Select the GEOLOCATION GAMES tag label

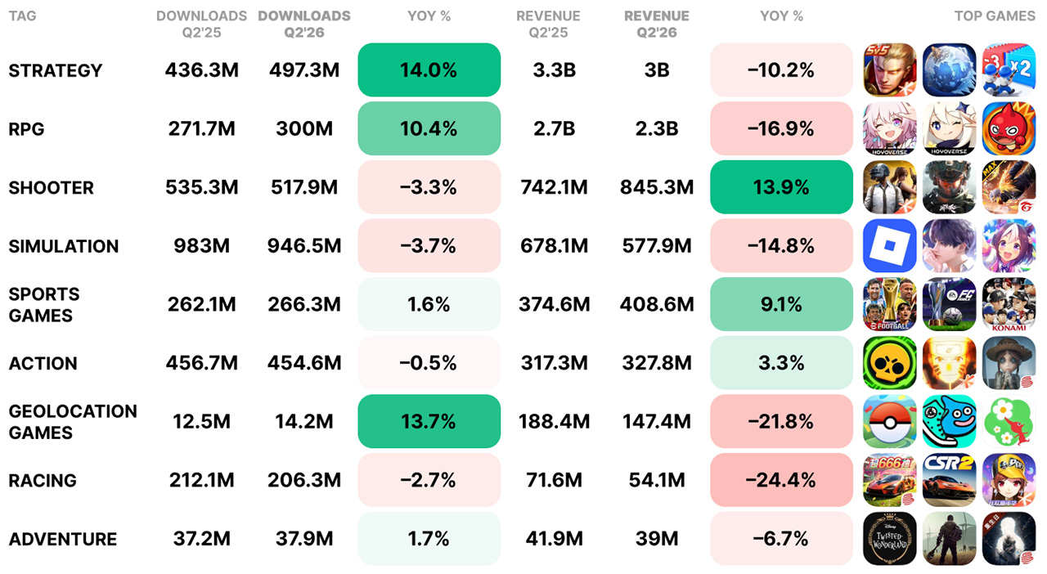coord(73,422)
